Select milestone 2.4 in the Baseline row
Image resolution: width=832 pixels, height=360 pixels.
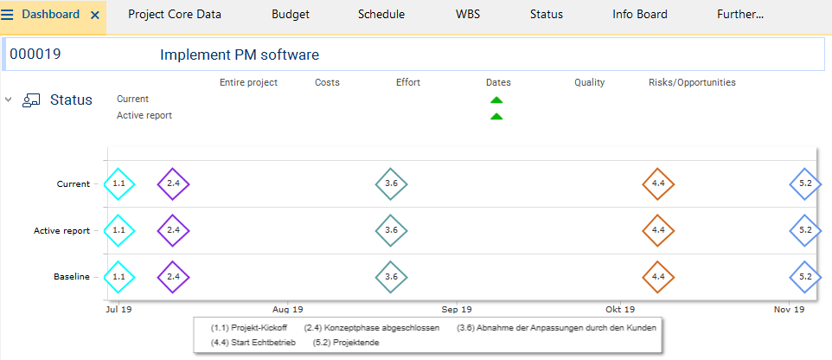coord(174,277)
